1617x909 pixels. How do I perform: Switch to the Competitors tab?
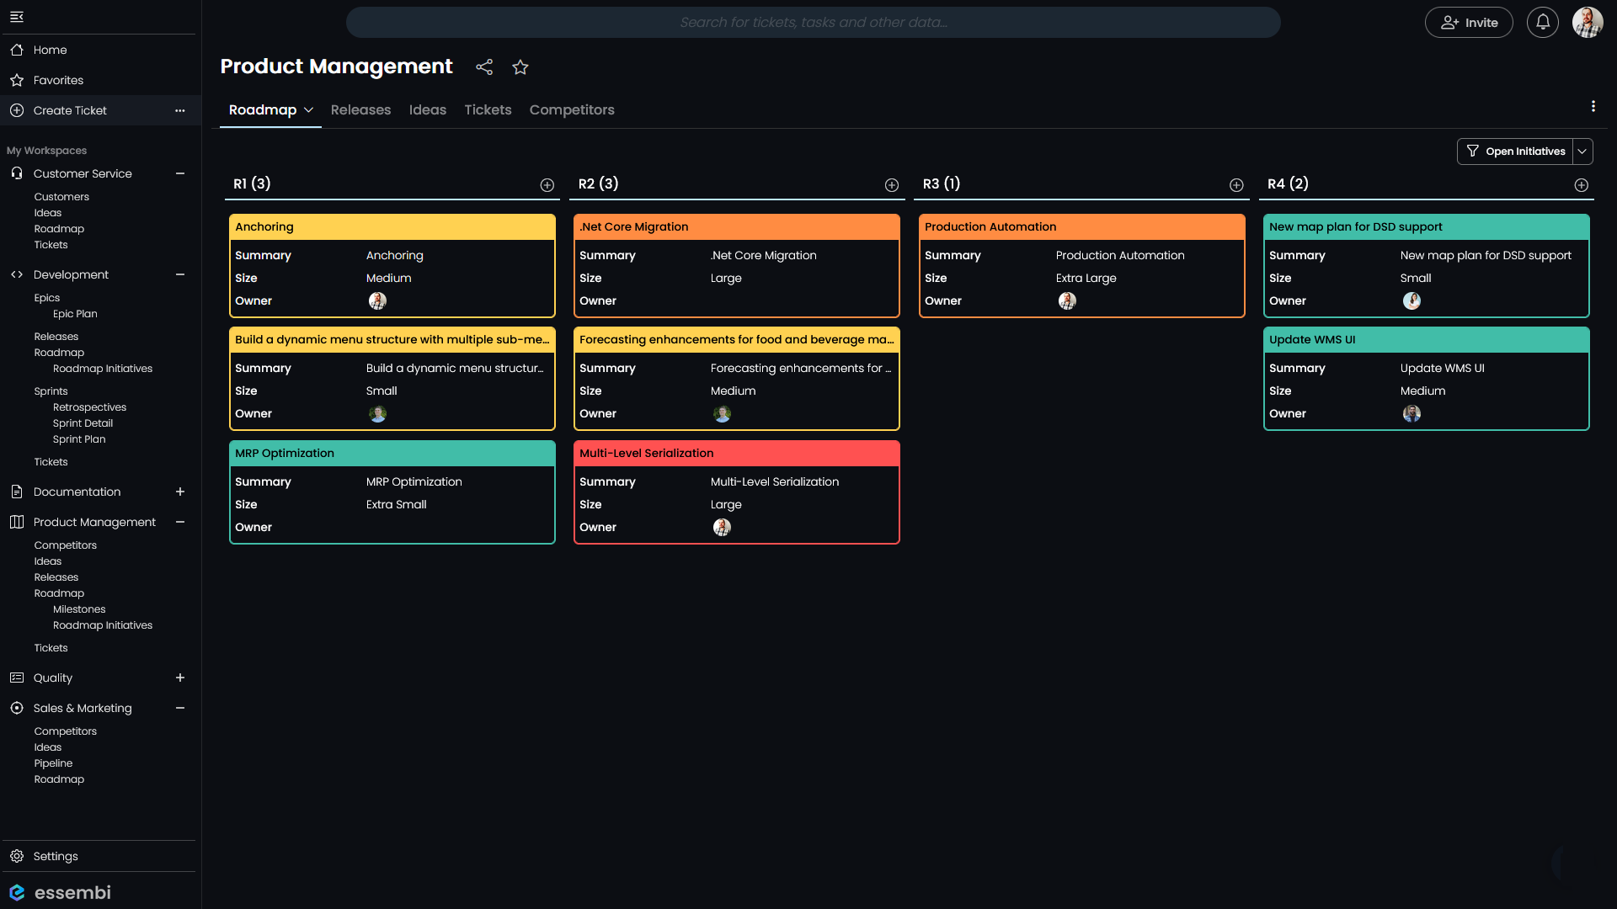[x=572, y=110]
